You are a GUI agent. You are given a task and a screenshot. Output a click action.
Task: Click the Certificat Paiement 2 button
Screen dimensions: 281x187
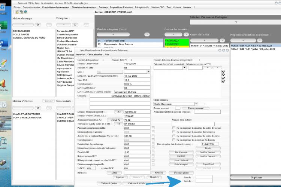208,156
